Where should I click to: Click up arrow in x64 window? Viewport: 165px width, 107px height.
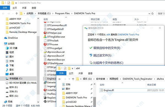73,79
